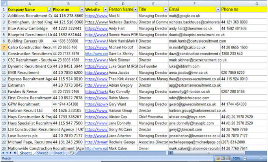Open the Website filter dropdown
The image size is (268, 162).
(x=106, y=9)
